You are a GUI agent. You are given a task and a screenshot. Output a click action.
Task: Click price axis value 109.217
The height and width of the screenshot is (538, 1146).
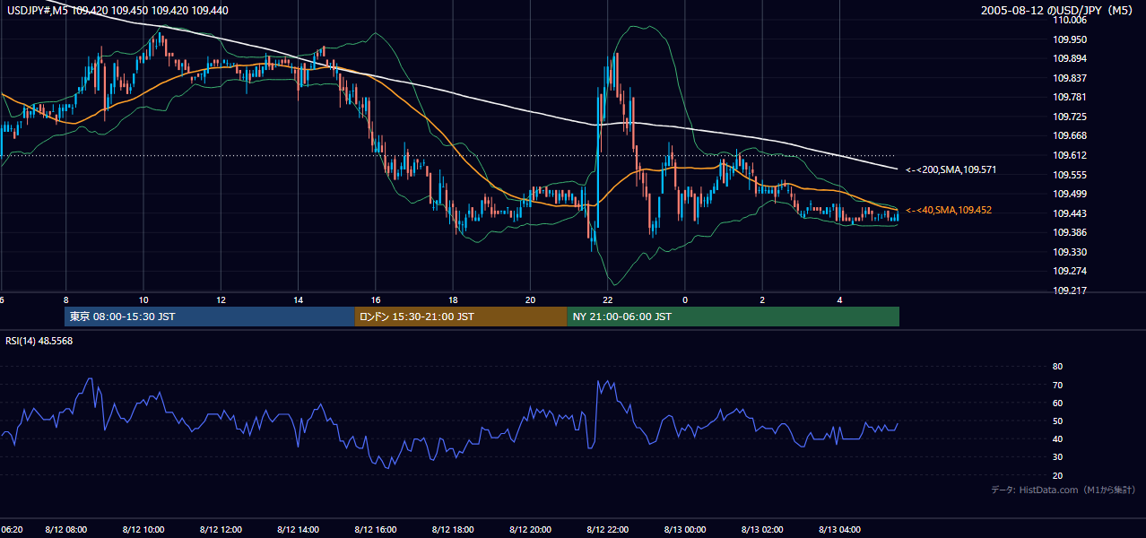pyautogui.click(x=1070, y=291)
